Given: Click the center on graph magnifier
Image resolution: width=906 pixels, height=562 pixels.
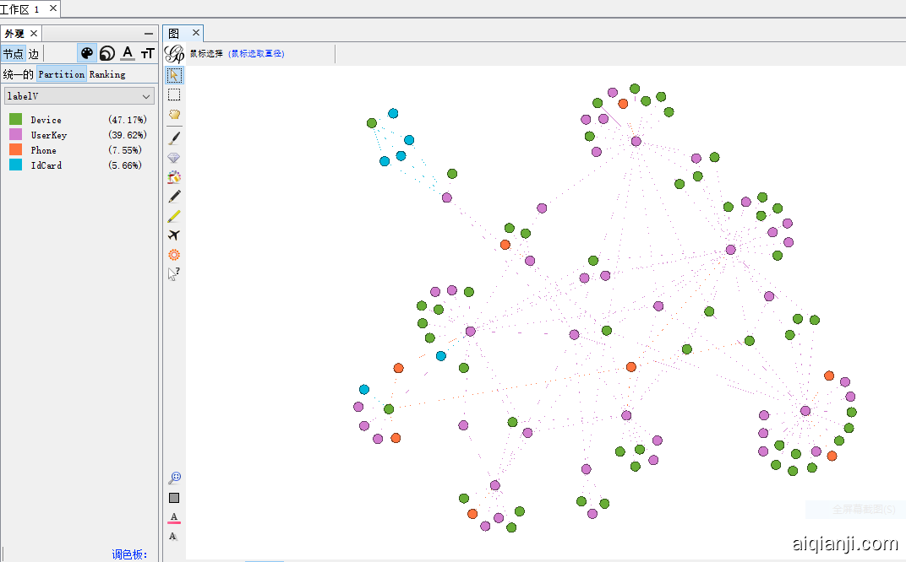Looking at the screenshot, I should (x=174, y=478).
